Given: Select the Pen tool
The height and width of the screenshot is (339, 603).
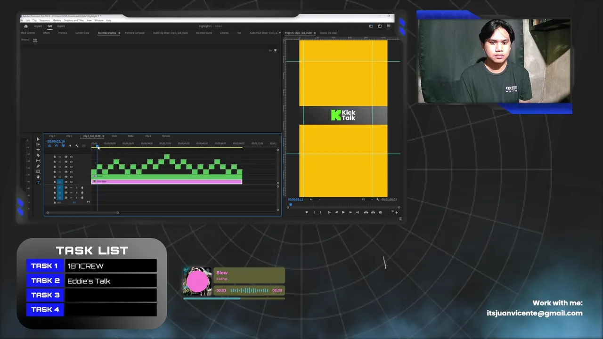Looking at the screenshot, I should [38, 166].
